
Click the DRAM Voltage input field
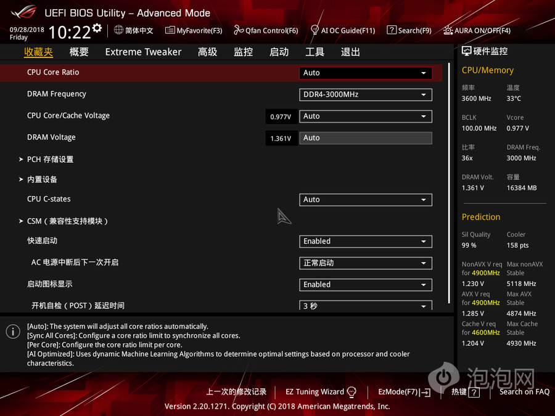coord(365,138)
